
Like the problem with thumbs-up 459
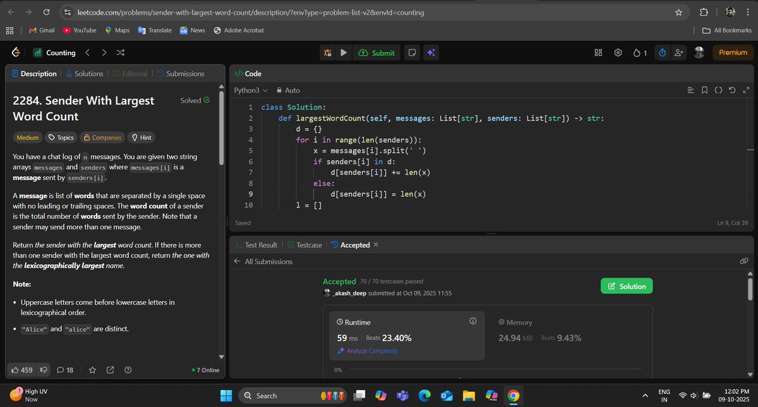(x=22, y=370)
